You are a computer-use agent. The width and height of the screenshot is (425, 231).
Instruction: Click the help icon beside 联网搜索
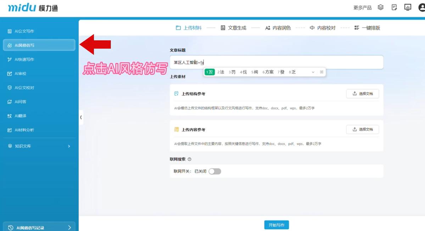[189, 159]
